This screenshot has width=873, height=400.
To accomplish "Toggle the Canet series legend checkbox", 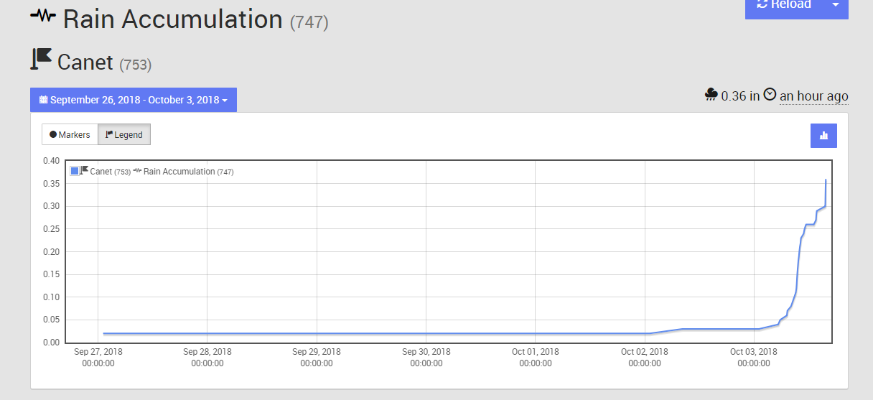I will (75, 171).
